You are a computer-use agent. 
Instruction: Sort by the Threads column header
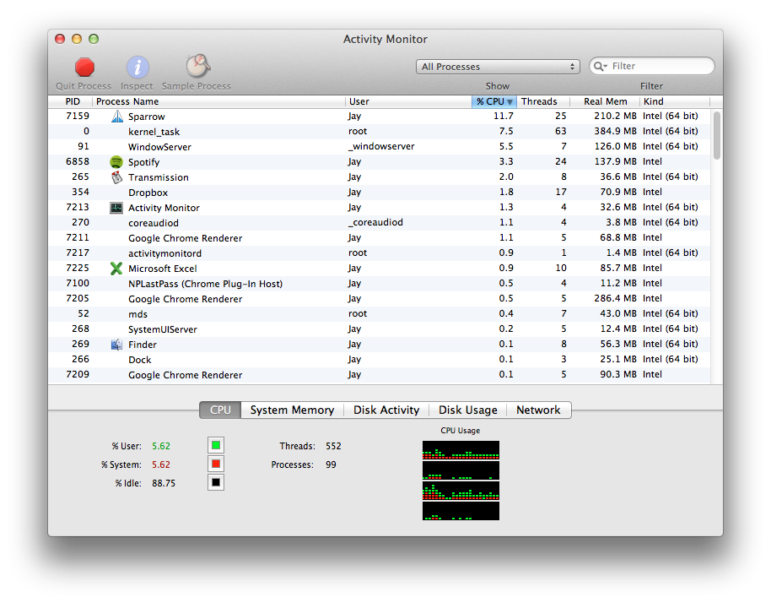[543, 101]
